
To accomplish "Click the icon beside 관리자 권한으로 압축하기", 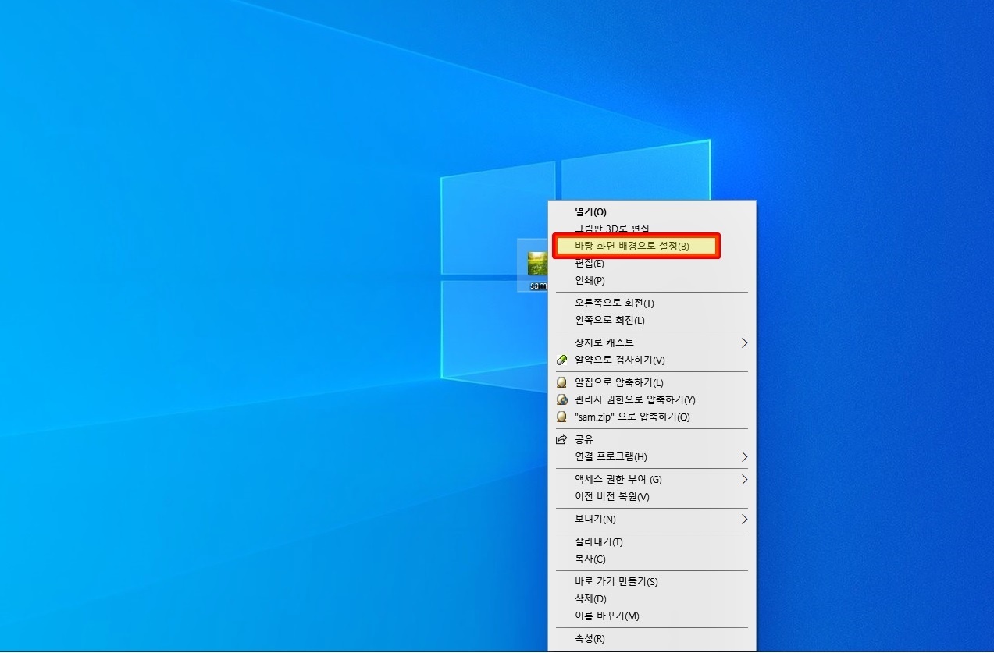I will tap(561, 400).
